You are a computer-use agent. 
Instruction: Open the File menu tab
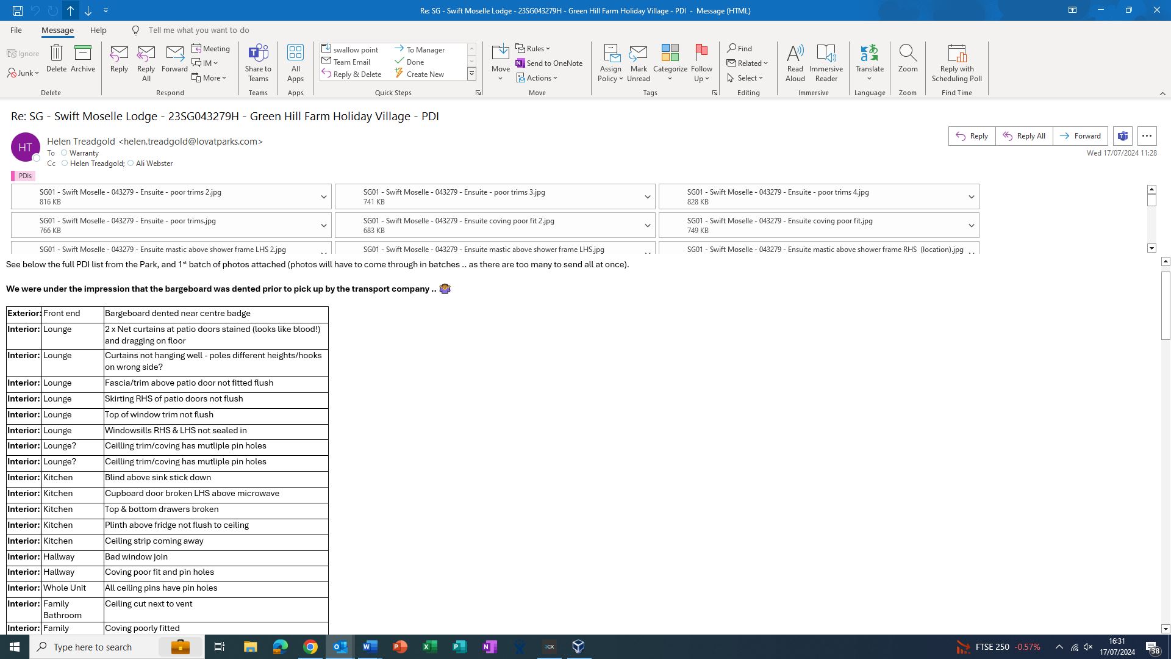point(16,30)
